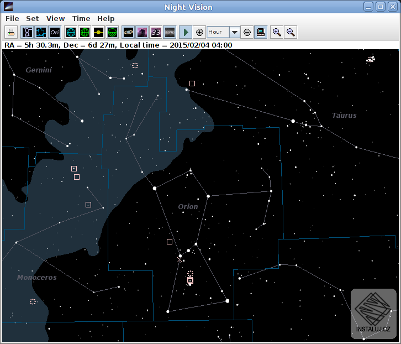Image resolution: width=401 pixels, height=344 pixels.
Task: Step time forward with plus button
Action: tap(200, 32)
